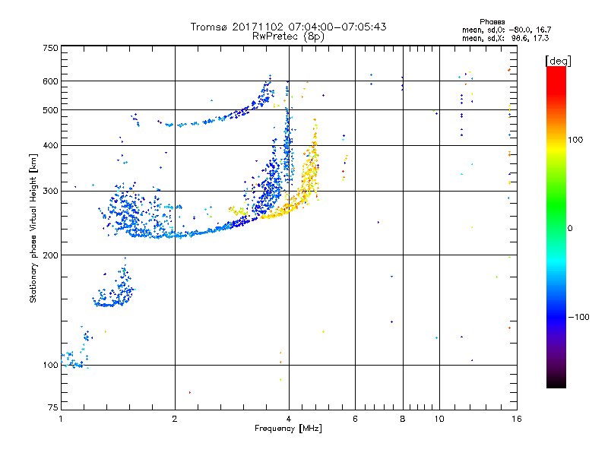
Task: Click the '8' frequency axis tick label
Action: click(x=403, y=419)
